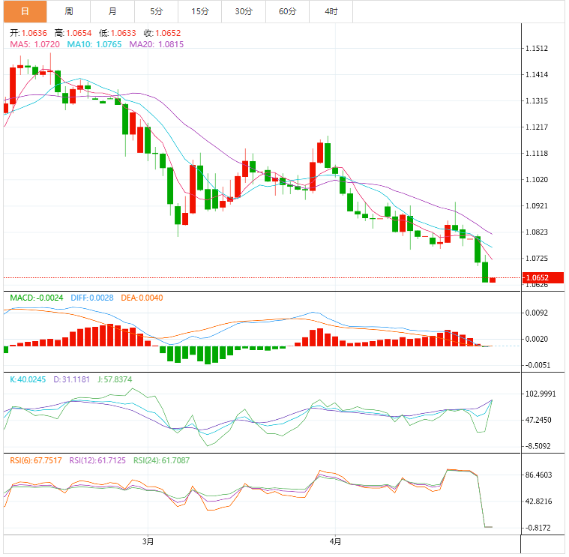Click the RSI(24): 61.7087 value
Image resolution: width=569 pixels, height=557 pixels.
pos(161,460)
